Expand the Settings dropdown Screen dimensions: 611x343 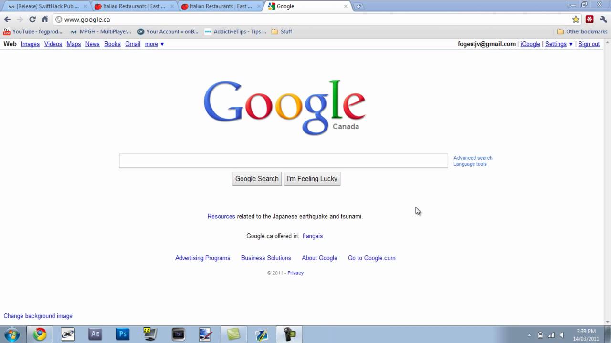(x=559, y=44)
